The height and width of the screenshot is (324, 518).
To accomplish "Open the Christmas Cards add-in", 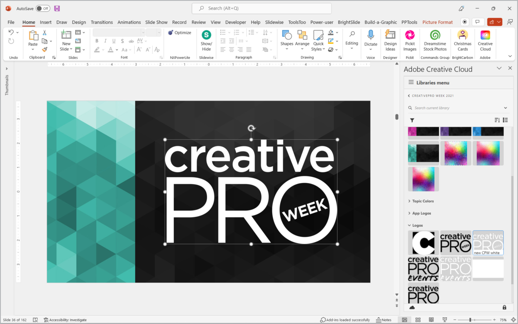I will click(x=462, y=40).
